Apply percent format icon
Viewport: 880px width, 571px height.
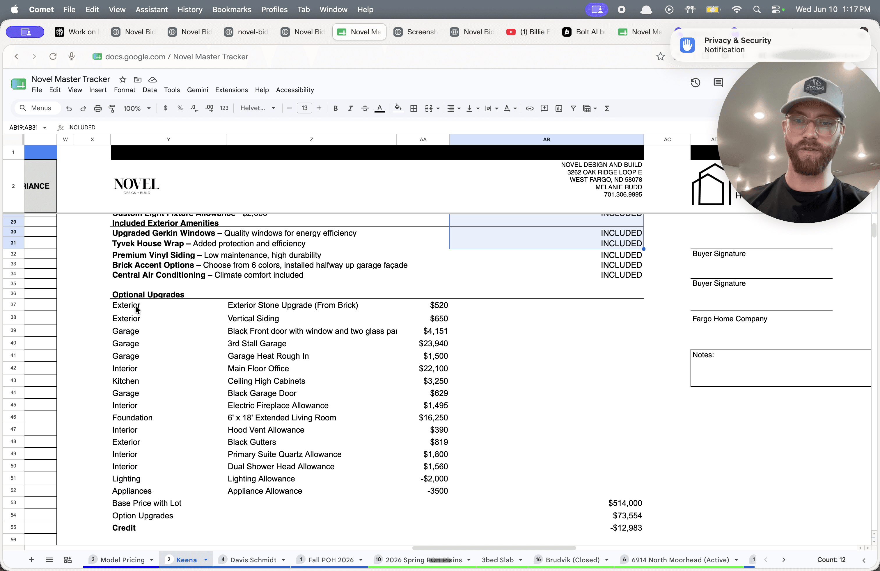(x=180, y=108)
